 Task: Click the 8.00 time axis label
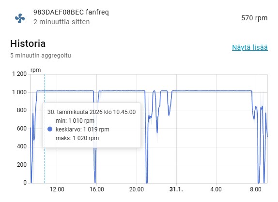coord(256,189)
